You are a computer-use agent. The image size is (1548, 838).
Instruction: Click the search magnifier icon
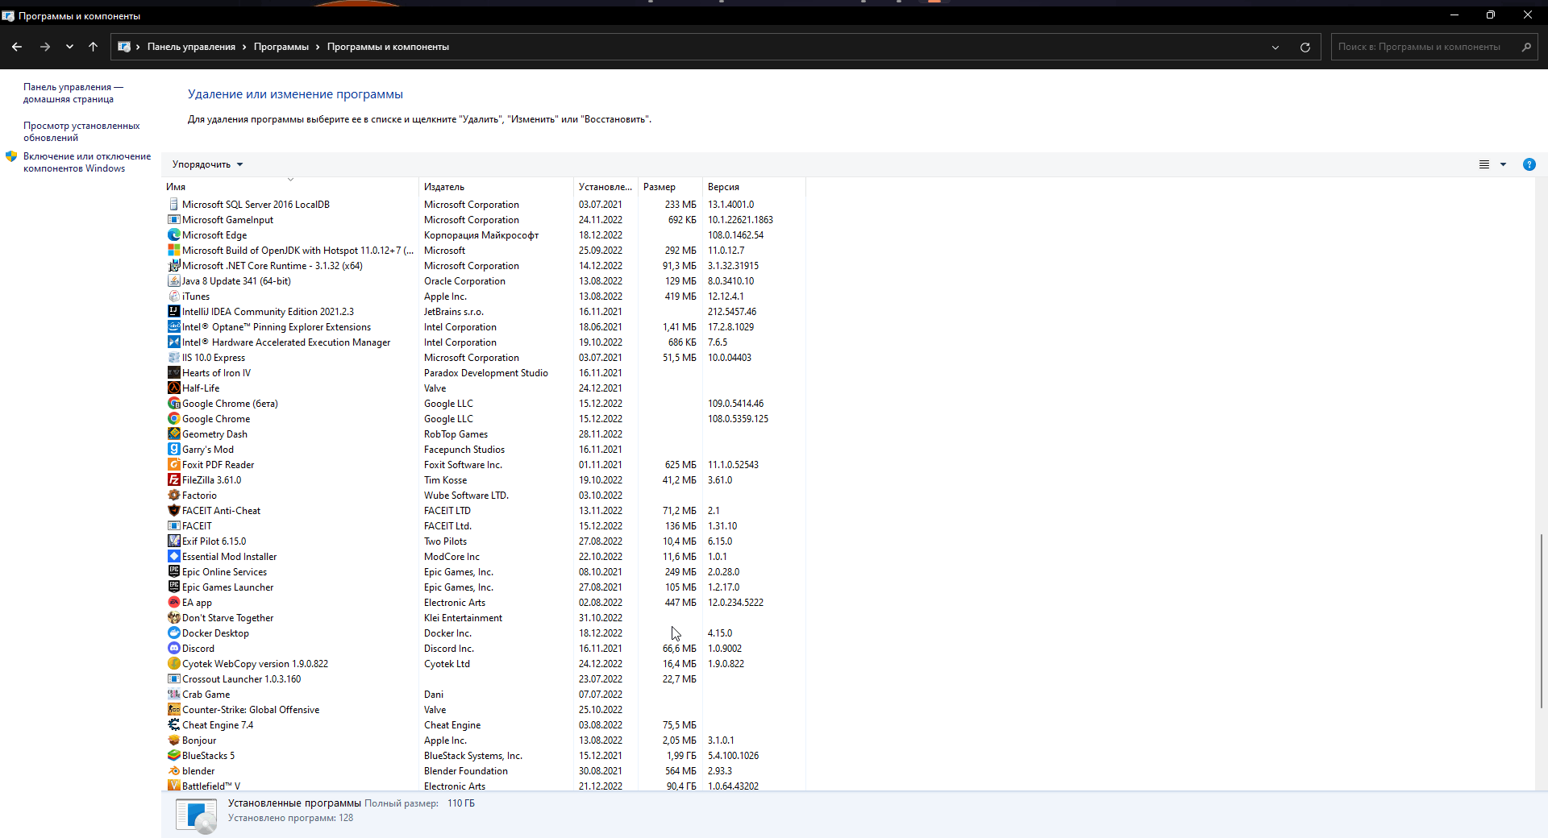pos(1526,47)
